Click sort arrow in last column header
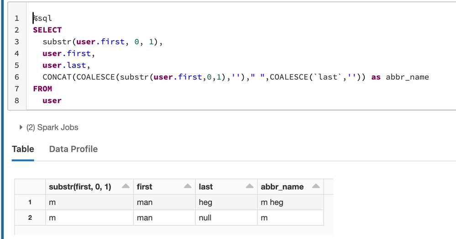This screenshot has height=239, width=456. click(x=249, y=187)
